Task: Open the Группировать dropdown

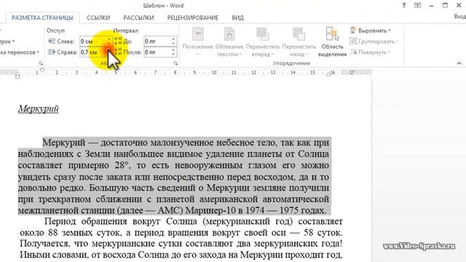Action: tap(374, 41)
